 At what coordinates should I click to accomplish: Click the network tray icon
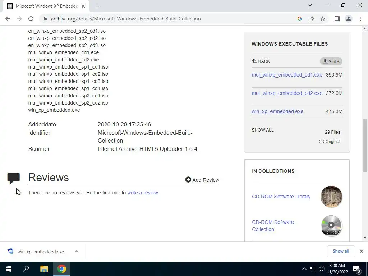point(313,269)
